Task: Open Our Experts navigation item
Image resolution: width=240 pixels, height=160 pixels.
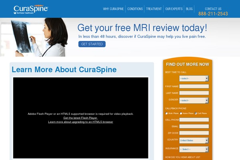Action: 174,9
